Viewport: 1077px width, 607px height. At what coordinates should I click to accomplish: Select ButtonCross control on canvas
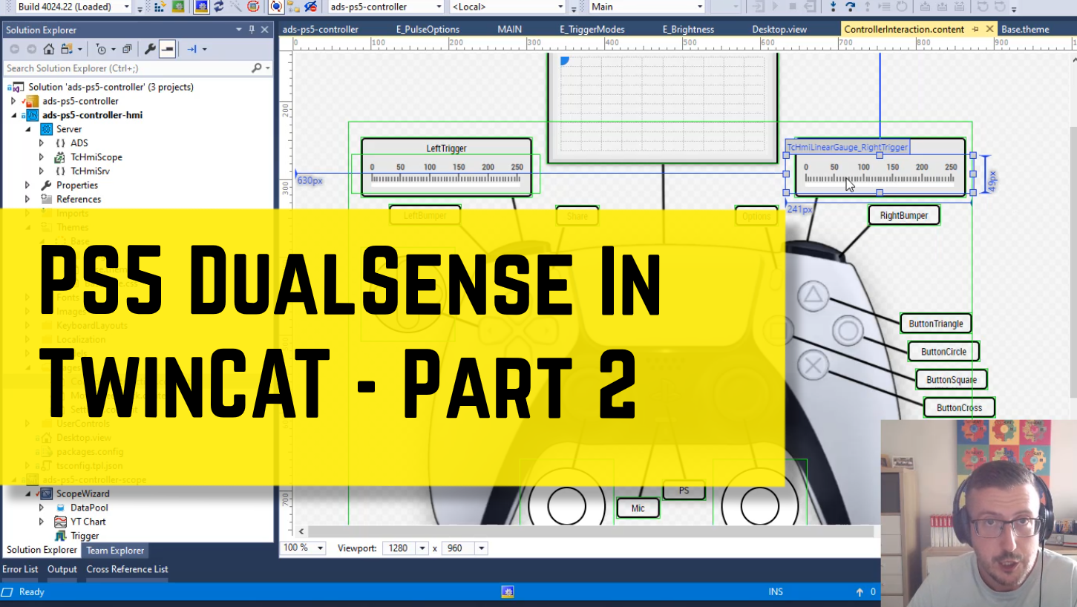[x=959, y=407]
